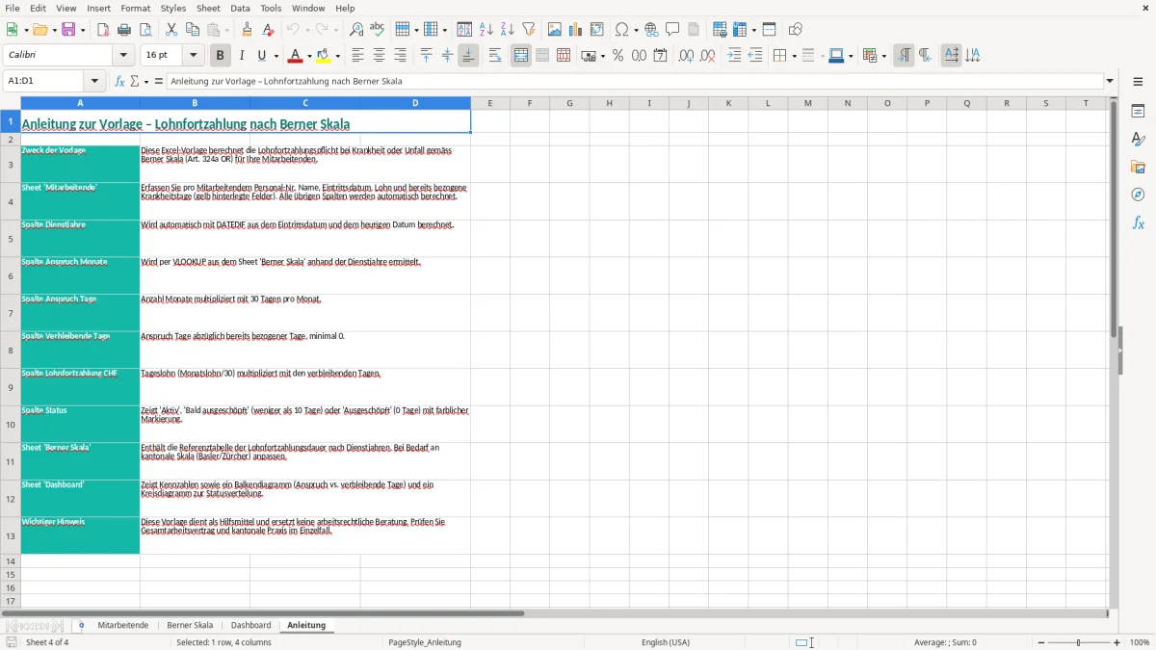This screenshot has height=650, width=1156.
Task: Open the Save button dropdown arrow
Action: click(82, 30)
